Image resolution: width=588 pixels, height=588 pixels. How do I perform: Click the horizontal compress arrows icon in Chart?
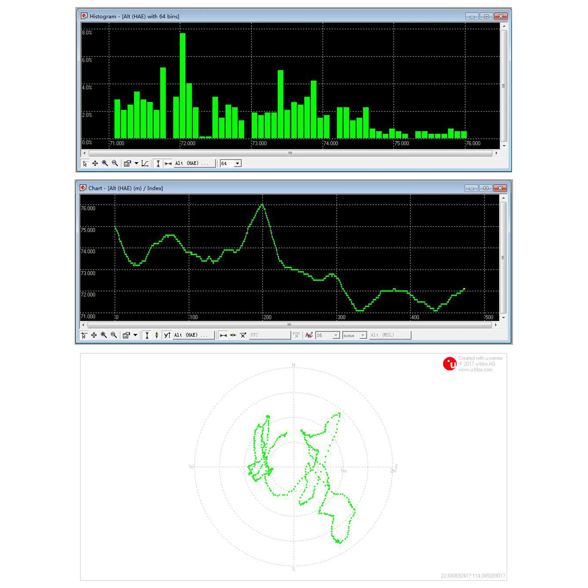(233, 335)
